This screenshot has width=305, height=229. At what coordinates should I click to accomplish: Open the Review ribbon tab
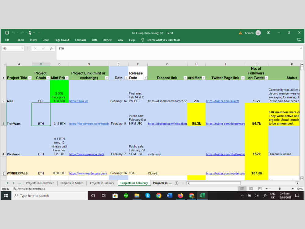point(107,40)
